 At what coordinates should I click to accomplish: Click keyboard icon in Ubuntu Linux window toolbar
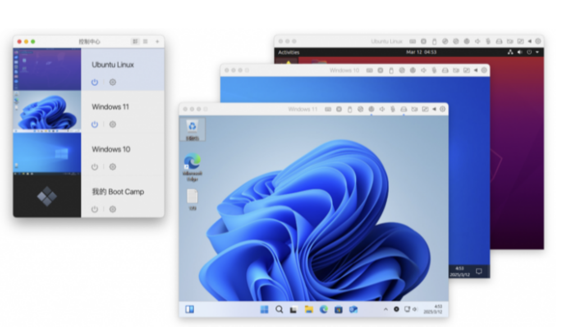pyautogui.click(x=413, y=41)
